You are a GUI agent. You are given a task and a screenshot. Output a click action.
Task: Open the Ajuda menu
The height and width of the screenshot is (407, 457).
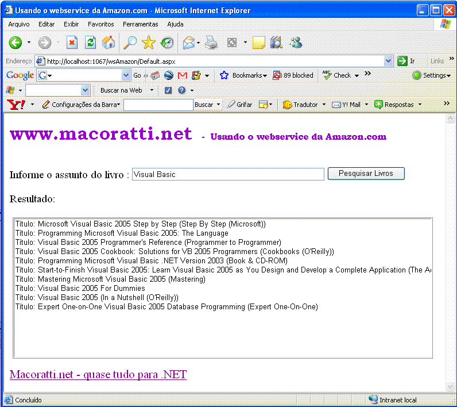coord(175,24)
